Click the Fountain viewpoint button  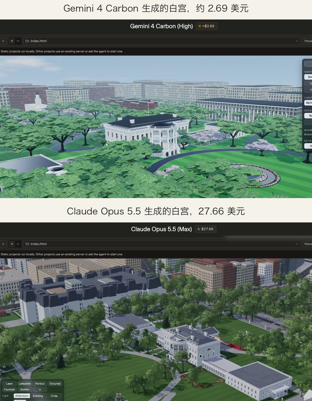(10, 389)
